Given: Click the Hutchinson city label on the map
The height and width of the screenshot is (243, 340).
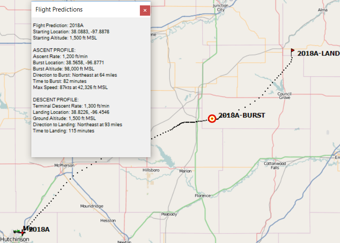Looking at the screenshot, I should (x=14, y=239).
